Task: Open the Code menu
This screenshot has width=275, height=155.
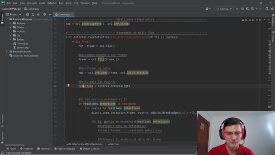Action: 42,3
